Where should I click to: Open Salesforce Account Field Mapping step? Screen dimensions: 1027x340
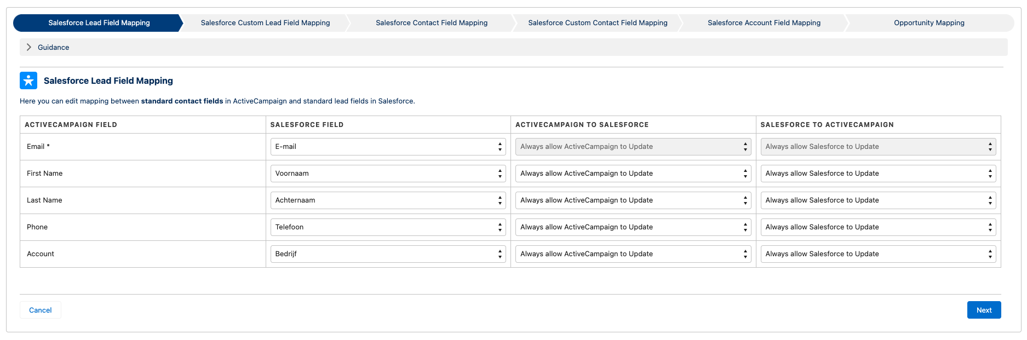click(764, 23)
